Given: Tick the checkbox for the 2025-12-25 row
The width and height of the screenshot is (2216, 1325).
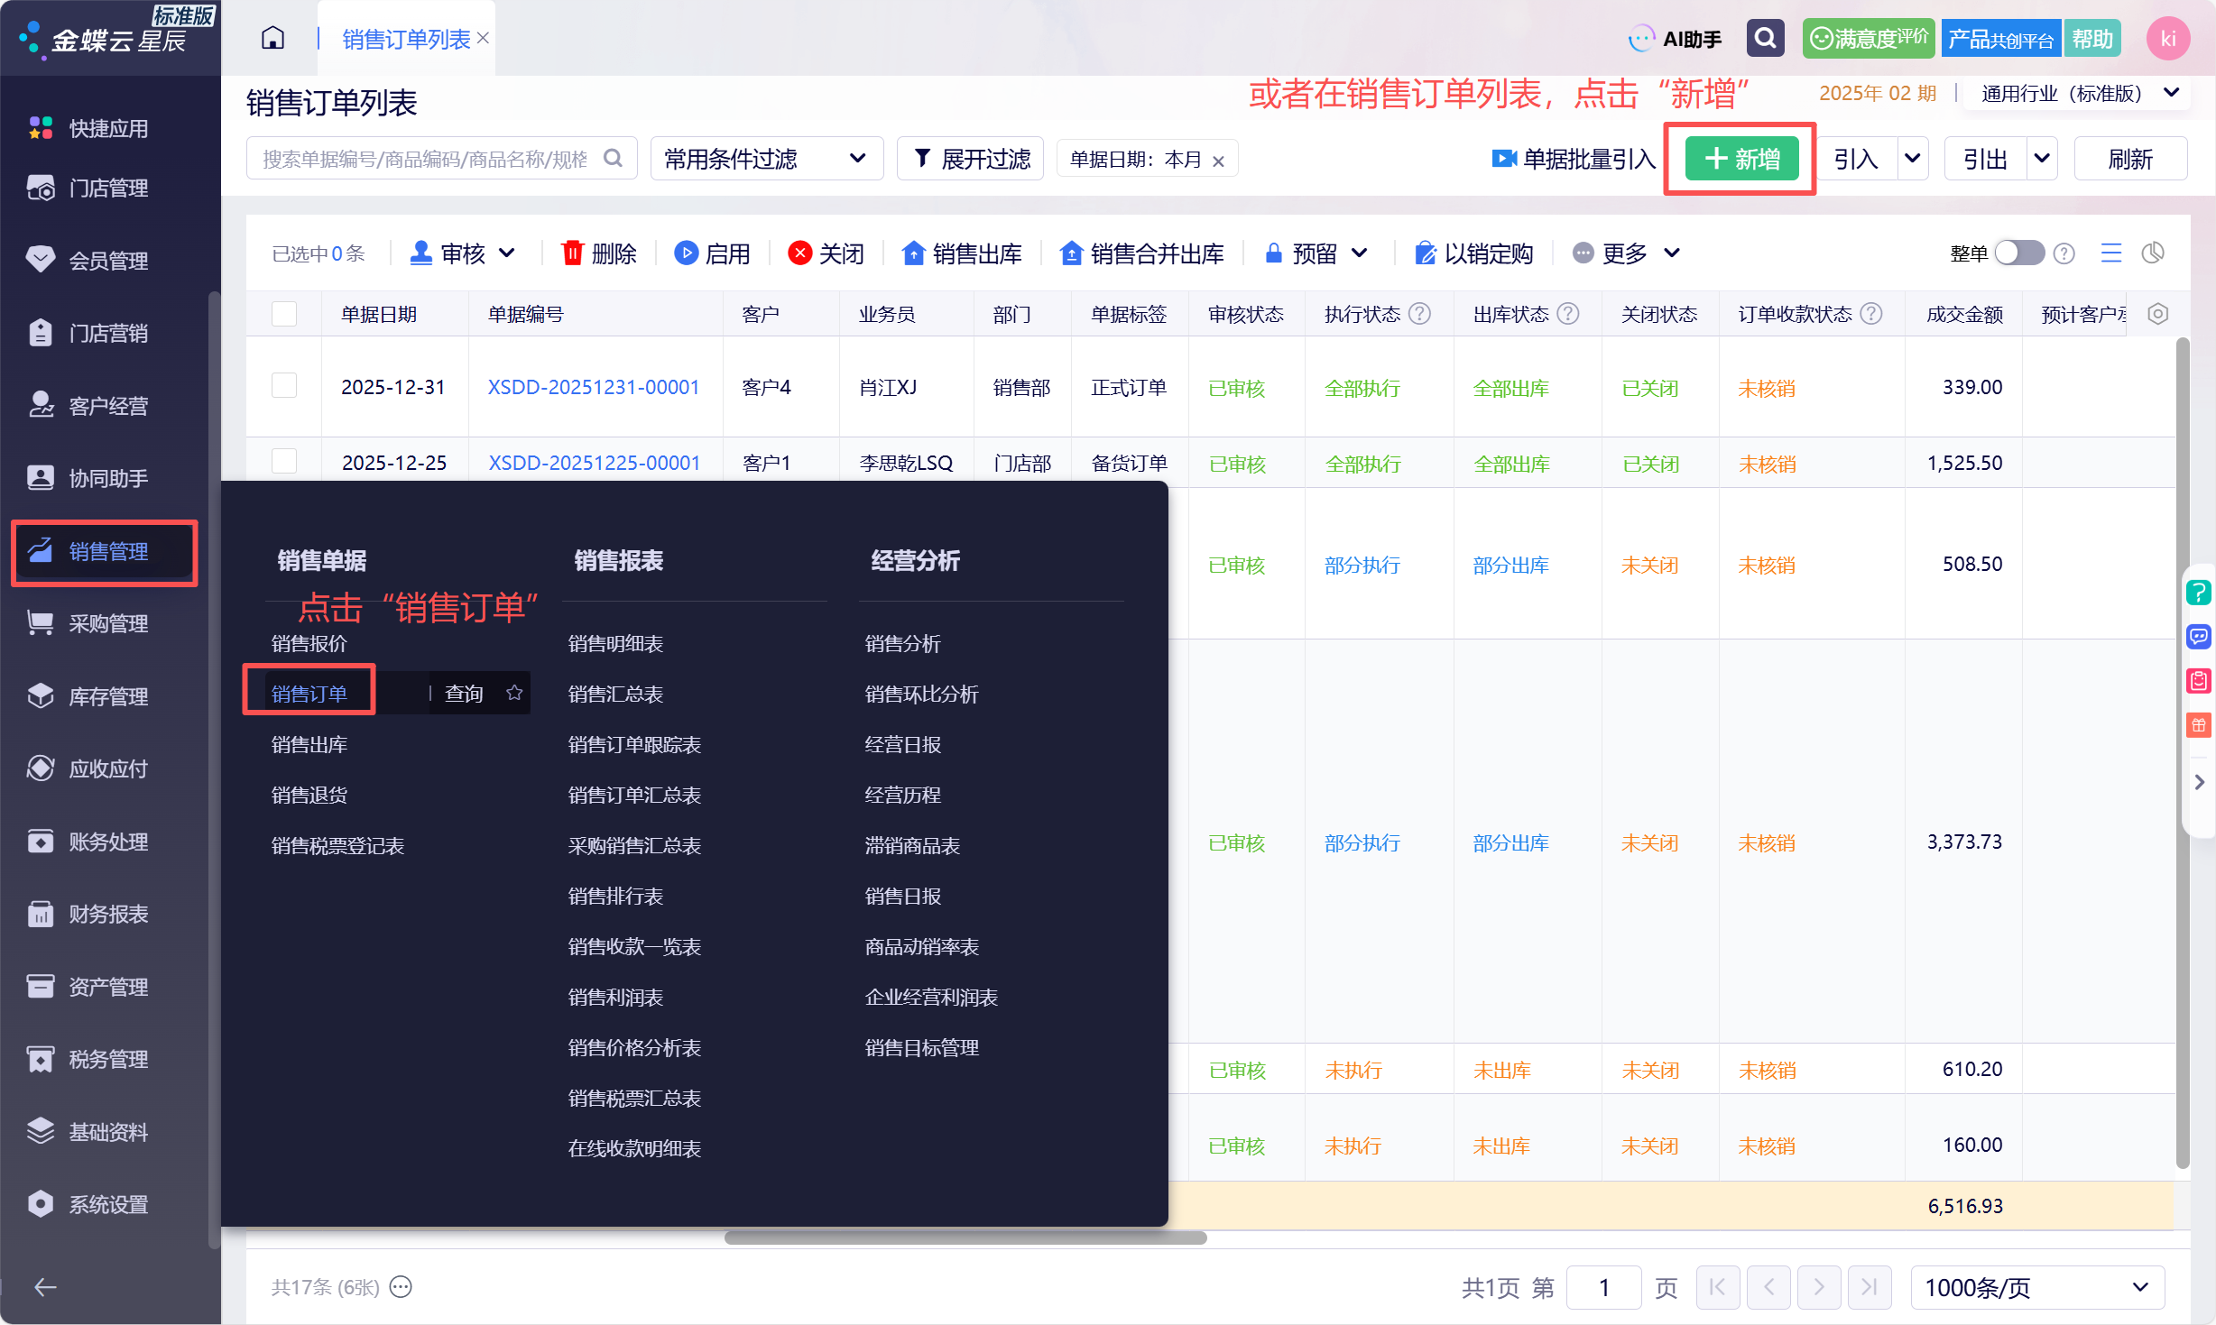Looking at the screenshot, I should (x=284, y=461).
